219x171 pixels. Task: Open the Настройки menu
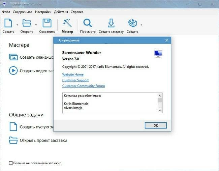43,12
